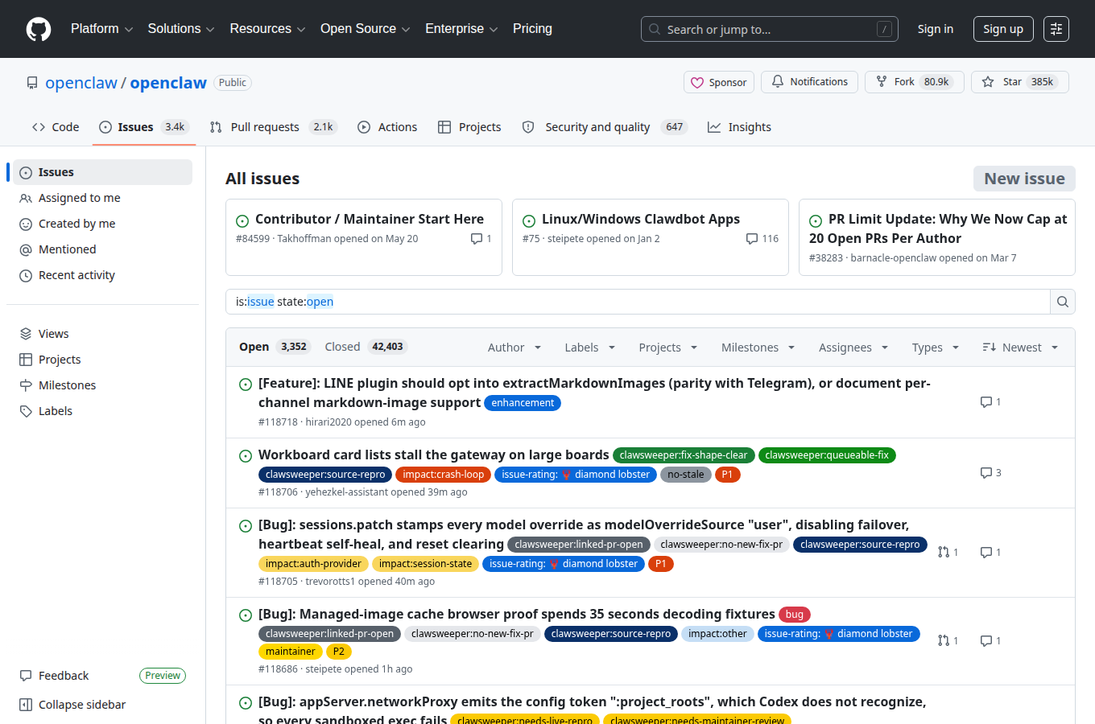Screen dimensions: 1095x724
Task: Focus the Search or jump to field
Action: pyautogui.click(x=770, y=29)
